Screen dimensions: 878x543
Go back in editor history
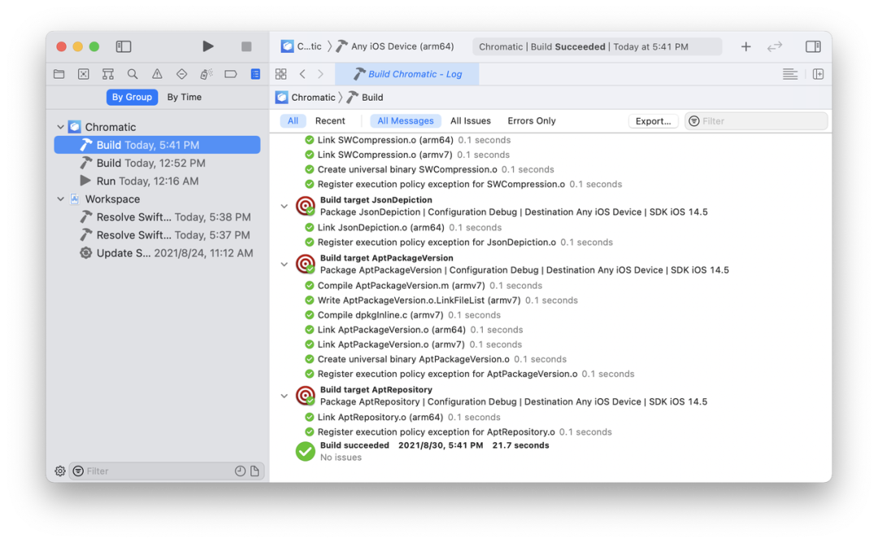[302, 74]
